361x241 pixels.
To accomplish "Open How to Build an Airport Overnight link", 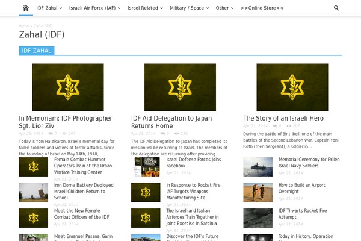I will point(302,188).
